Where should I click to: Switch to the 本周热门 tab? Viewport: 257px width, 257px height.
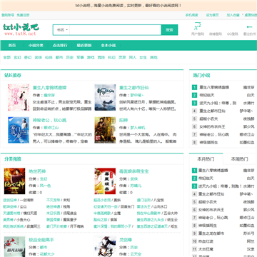click(x=240, y=158)
